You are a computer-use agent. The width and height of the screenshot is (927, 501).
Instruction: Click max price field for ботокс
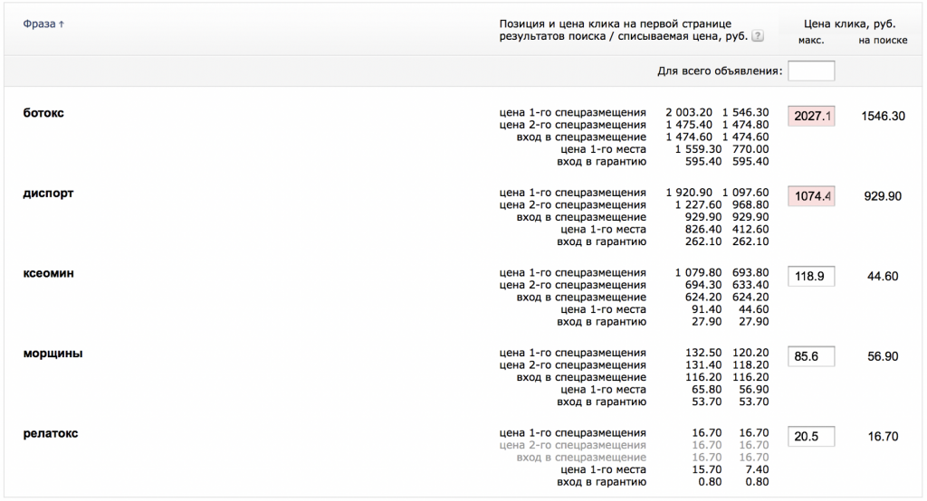coord(811,117)
